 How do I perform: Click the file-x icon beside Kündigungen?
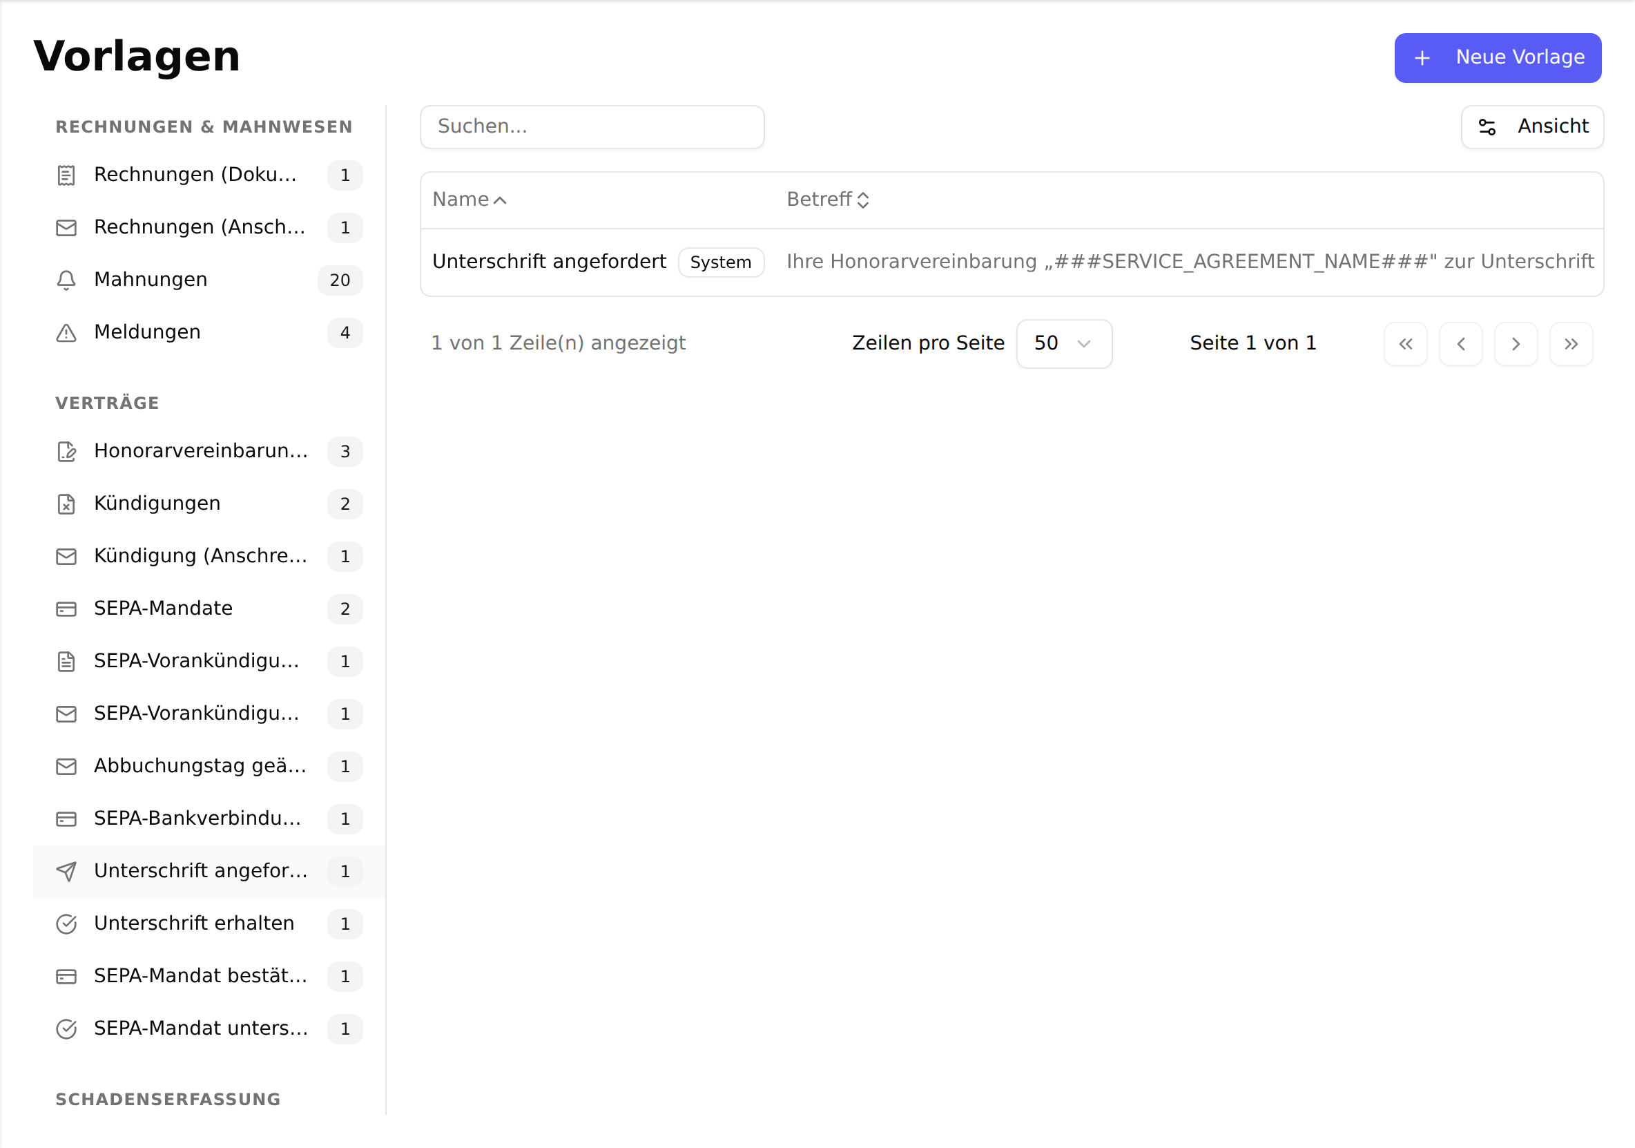coord(66,504)
